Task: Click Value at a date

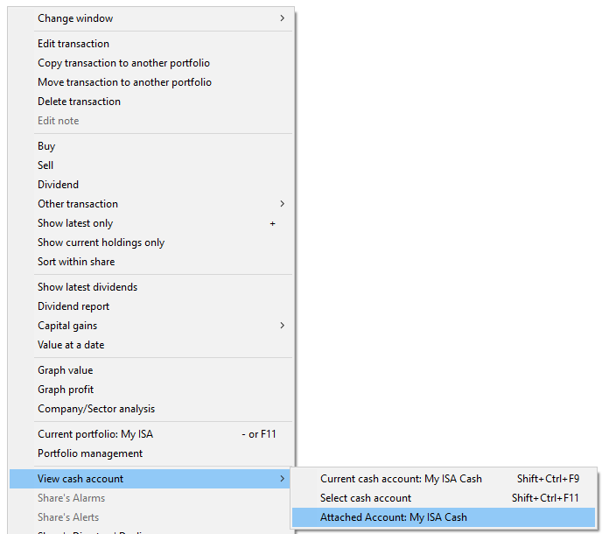Action: coord(71,345)
